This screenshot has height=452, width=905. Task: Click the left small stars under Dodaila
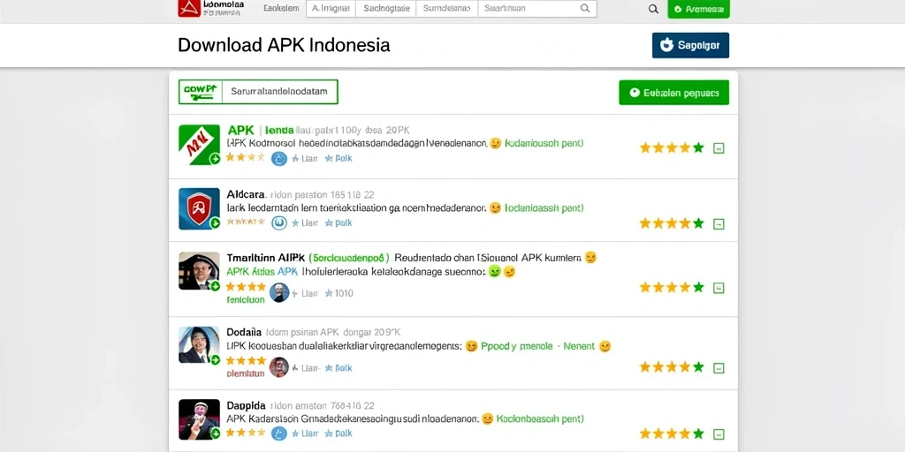(246, 361)
